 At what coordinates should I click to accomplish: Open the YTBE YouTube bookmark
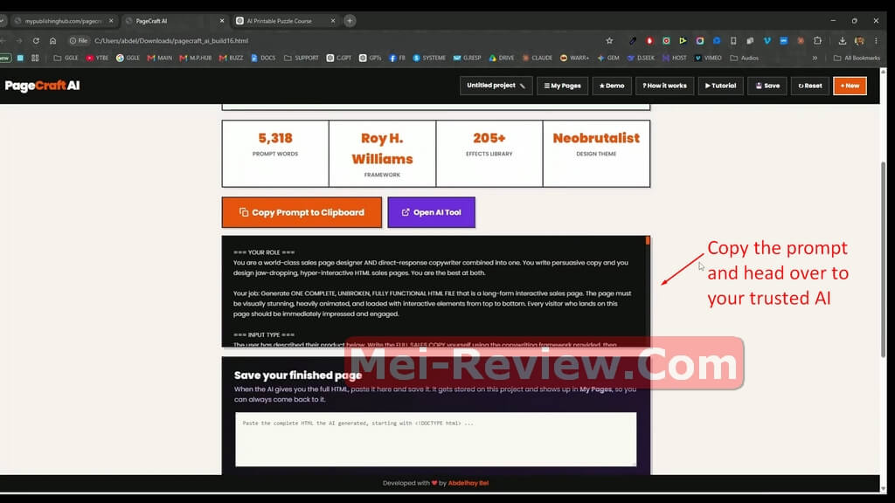97,58
